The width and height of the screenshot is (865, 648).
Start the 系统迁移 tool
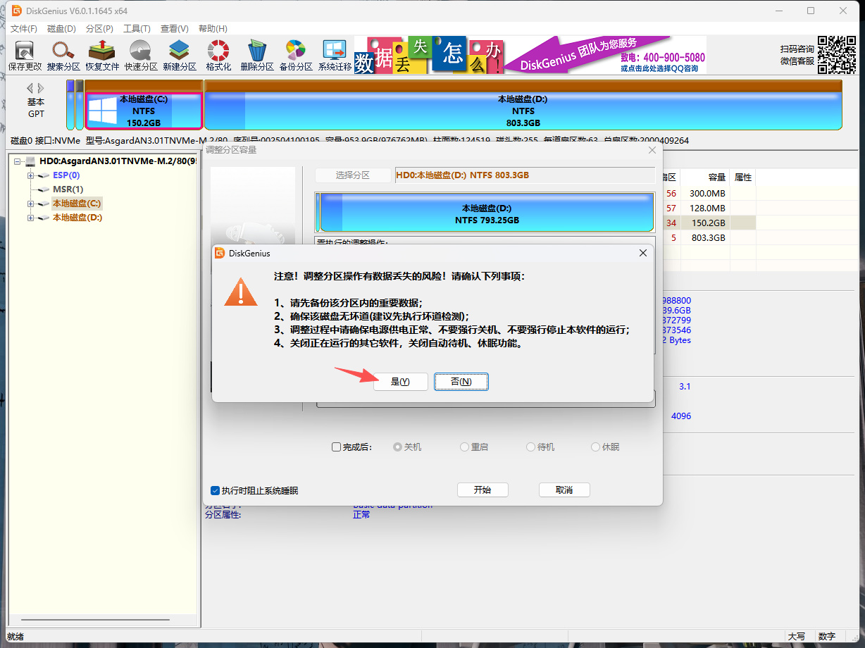pos(335,55)
